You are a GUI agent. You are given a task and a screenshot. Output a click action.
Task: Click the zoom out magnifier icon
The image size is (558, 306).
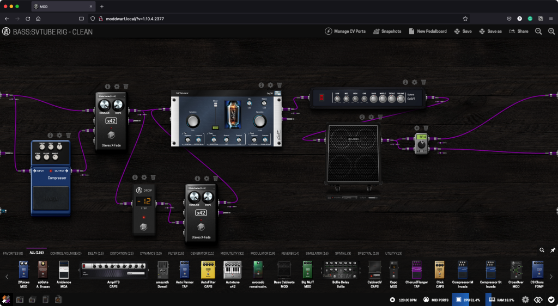[538, 32]
